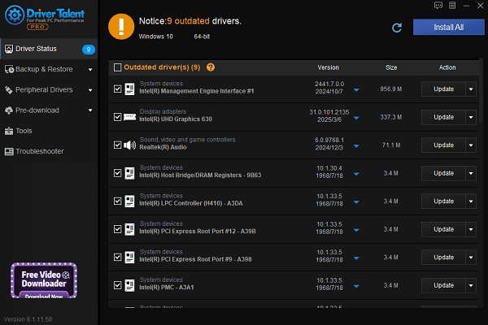Update the LPC Controller (H410) driver
The image size is (488, 325).
click(443, 201)
